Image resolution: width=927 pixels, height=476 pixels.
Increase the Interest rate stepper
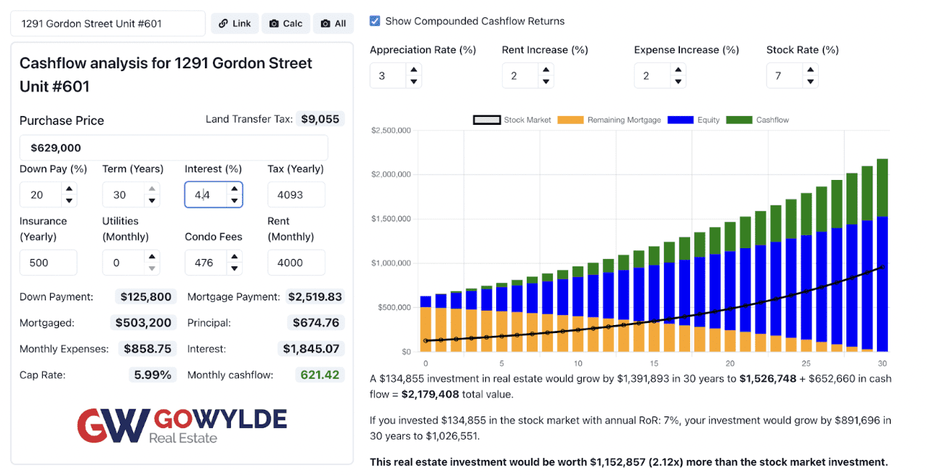pos(234,189)
